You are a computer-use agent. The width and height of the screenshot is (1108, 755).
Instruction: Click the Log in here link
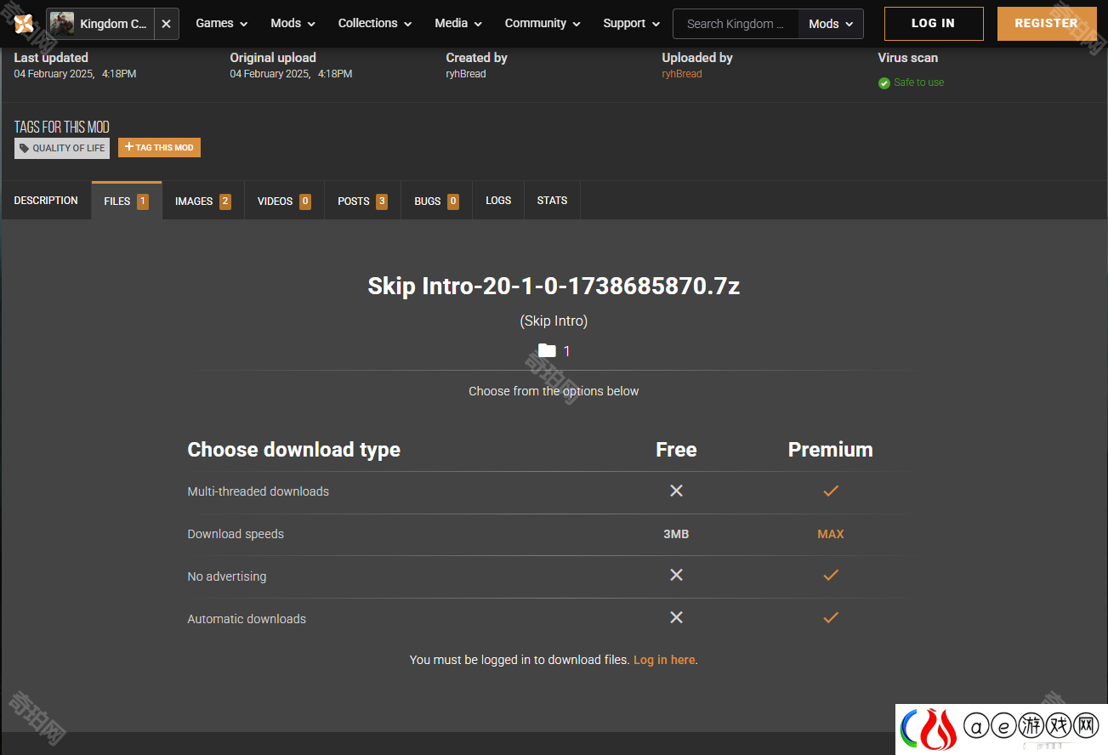tap(664, 660)
